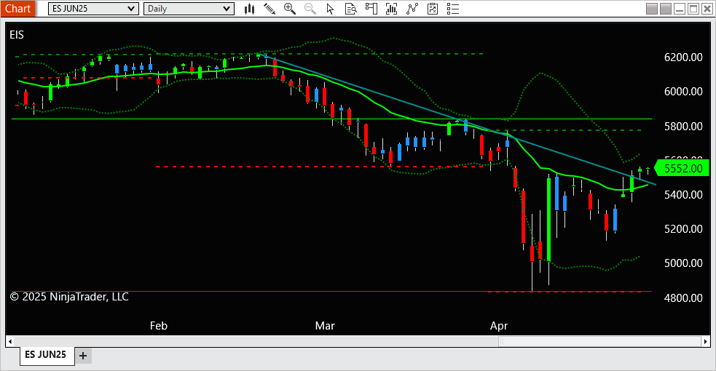The width and height of the screenshot is (716, 371).
Task: Click the 5400.00 price axis label
Action: (x=683, y=195)
